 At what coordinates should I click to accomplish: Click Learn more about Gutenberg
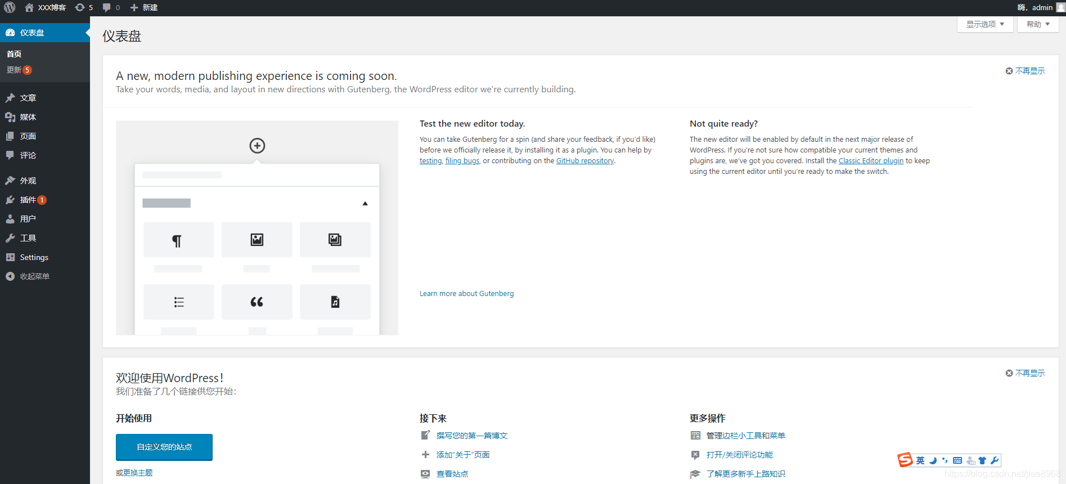tap(466, 294)
